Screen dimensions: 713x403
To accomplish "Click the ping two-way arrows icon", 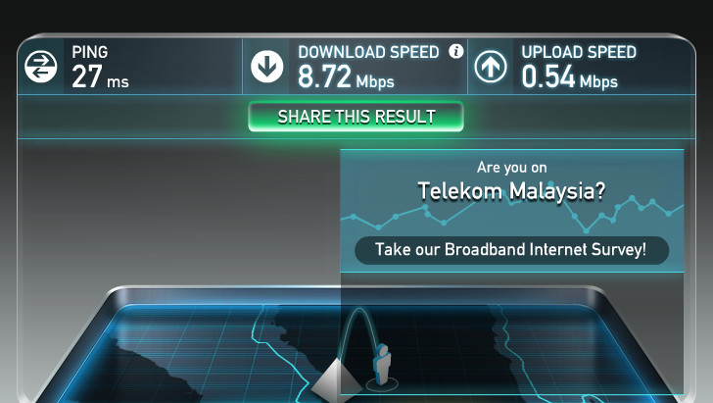I will 41,67.
